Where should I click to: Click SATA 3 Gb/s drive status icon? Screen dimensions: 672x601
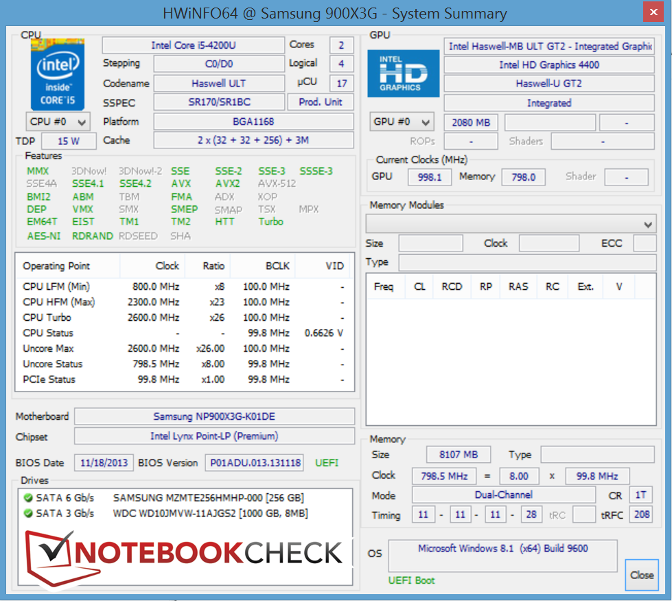tap(28, 514)
